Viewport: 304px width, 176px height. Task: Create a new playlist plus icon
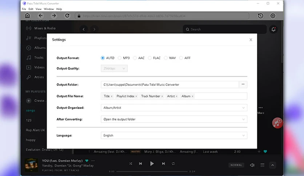[29, 101]
